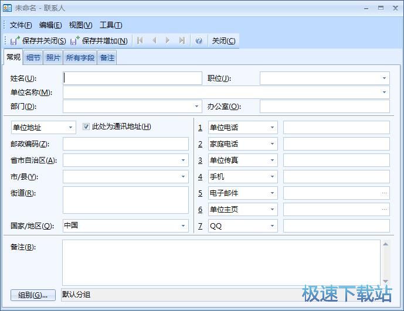Click the ellipsis button in email field
Screen dimensions: 404x311
tap(384, 193)
